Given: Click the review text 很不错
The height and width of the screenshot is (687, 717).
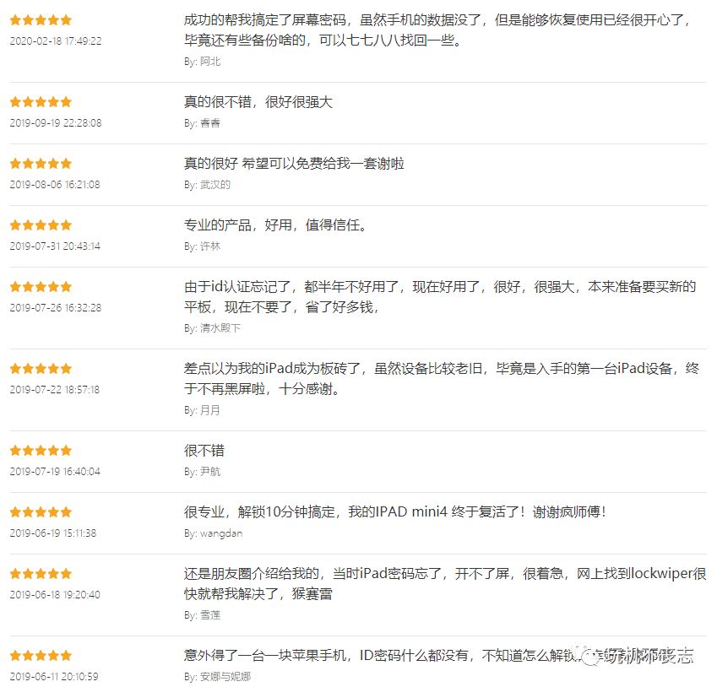Looking at the screenshot, I should (x=204, y=451).
